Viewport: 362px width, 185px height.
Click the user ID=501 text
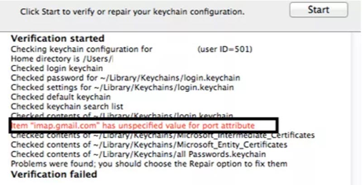coord(224,49)
